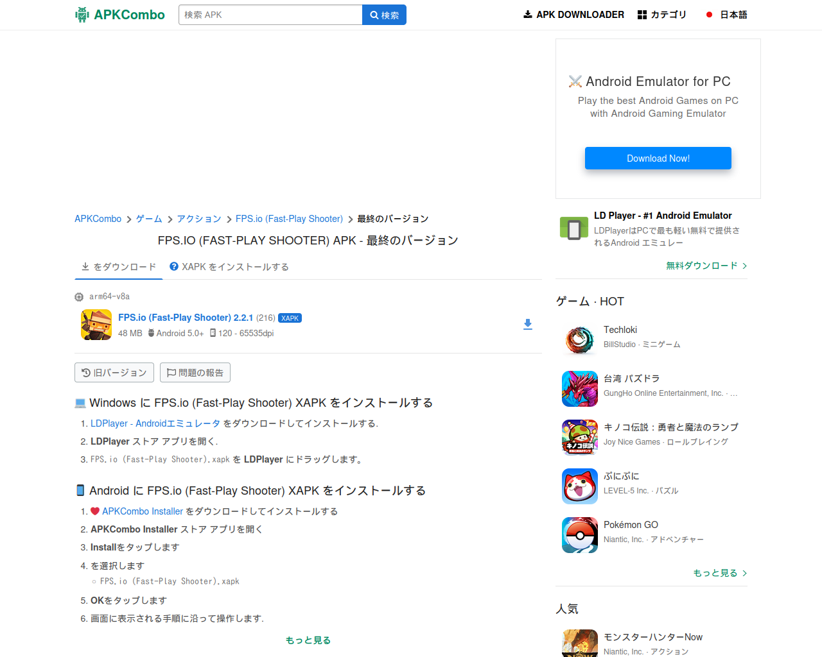Open the 日本語 language selector

[726, 15]
